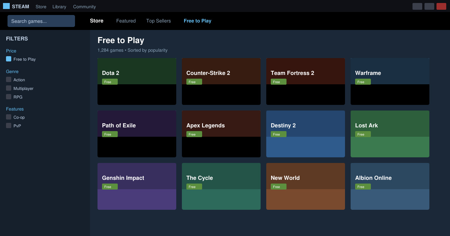Click the Free badge on Warframe
This screenshot has width=450, height=236.
pos(363,82)
